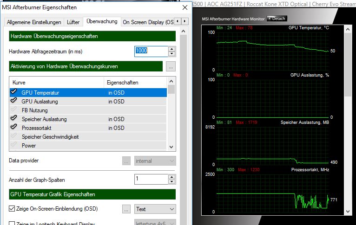Click the curve list's down scroll arrow

pyautogui.click(x=171, y=147)
